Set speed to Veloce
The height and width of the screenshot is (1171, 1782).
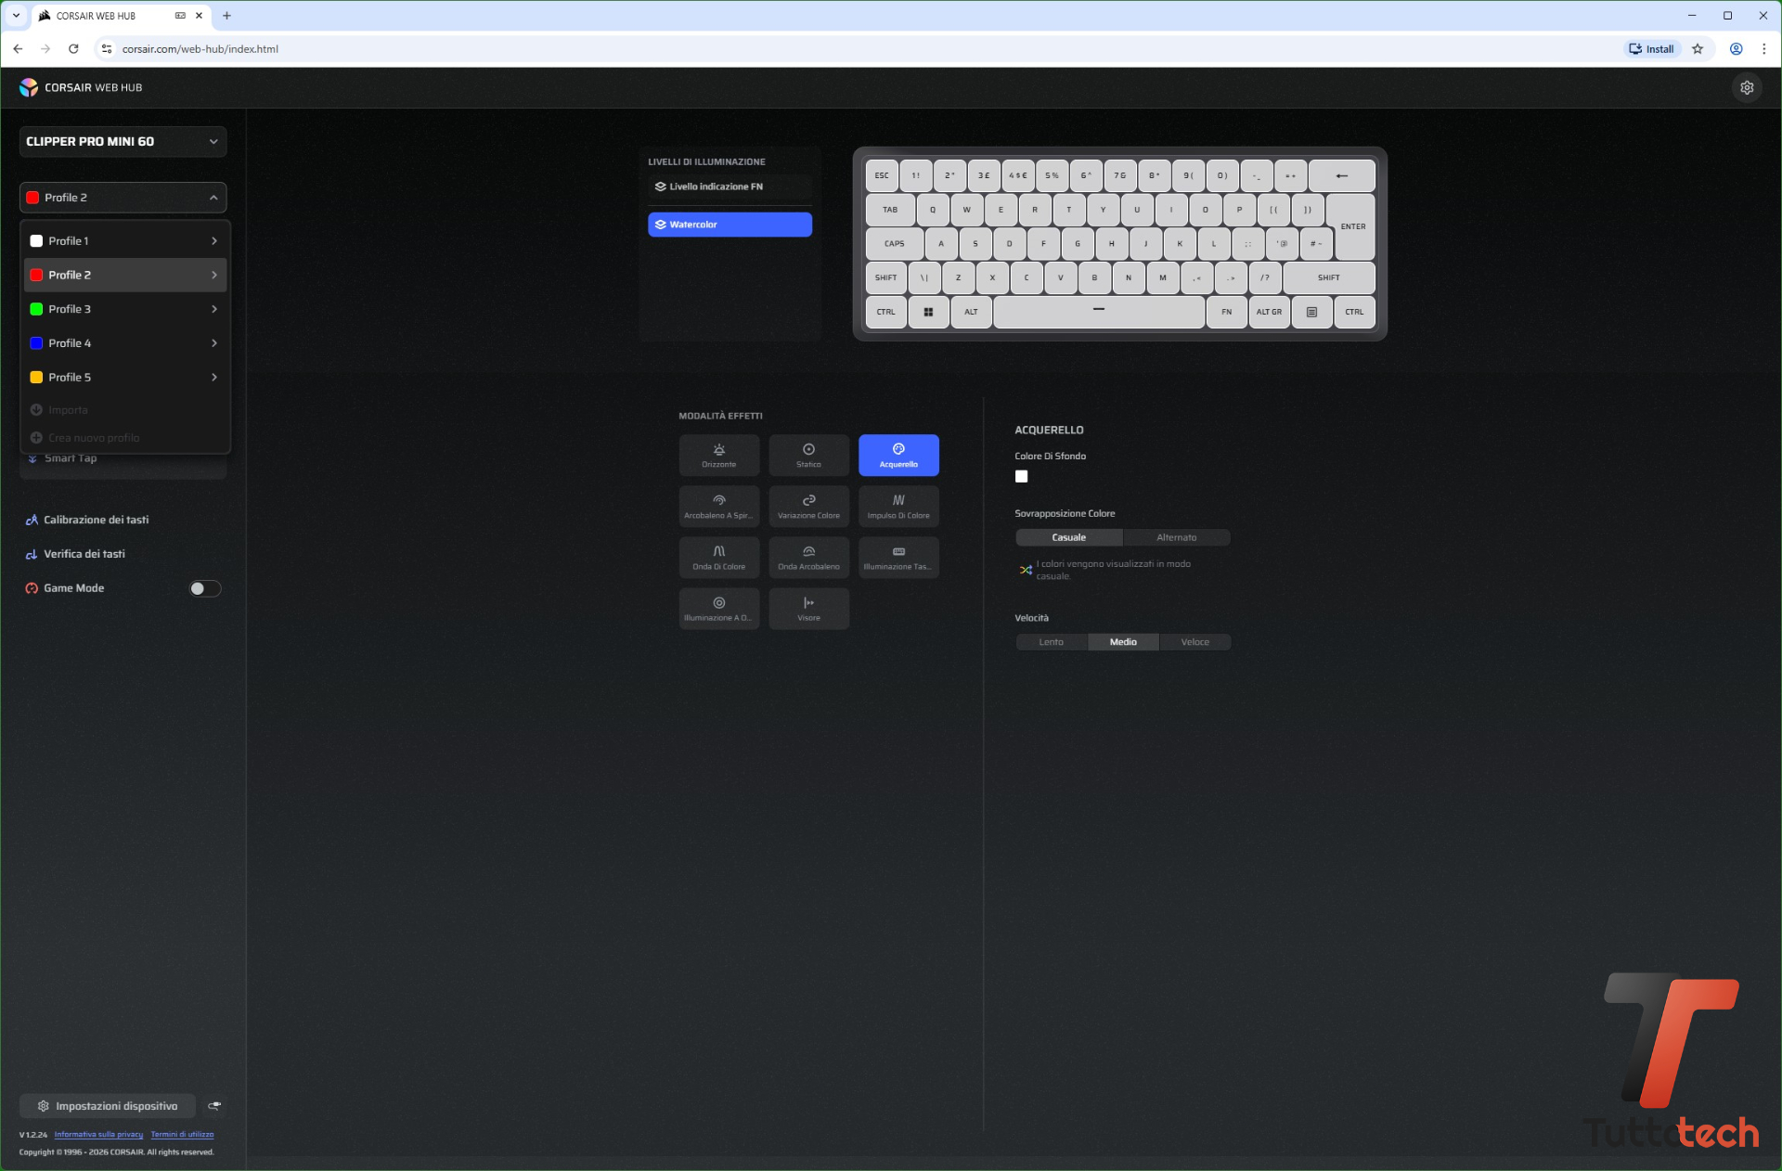[1194, 642]
